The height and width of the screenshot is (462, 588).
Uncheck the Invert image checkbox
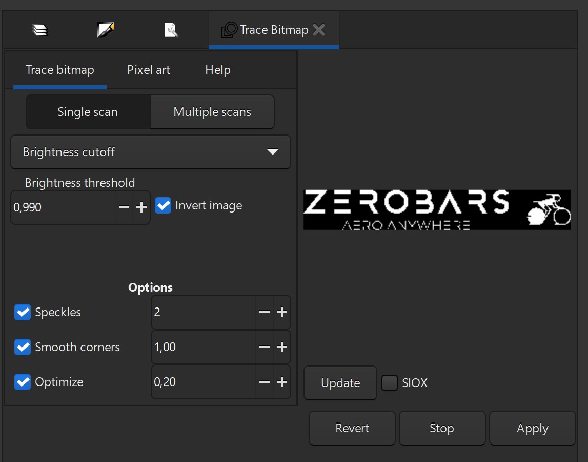pos(163,205)
